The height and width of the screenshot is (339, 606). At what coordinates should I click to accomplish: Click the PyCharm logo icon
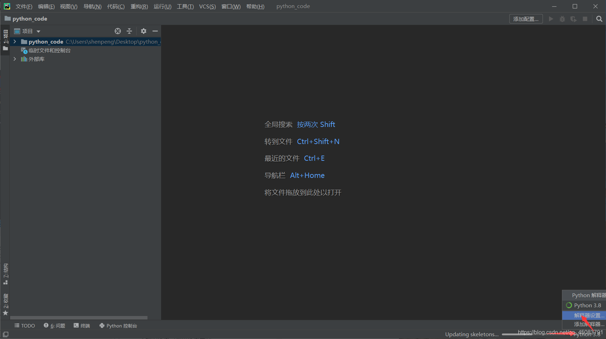tap(7, 6)
